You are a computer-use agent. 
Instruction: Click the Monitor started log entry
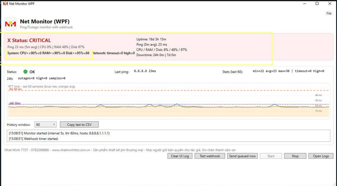point(59,133)
